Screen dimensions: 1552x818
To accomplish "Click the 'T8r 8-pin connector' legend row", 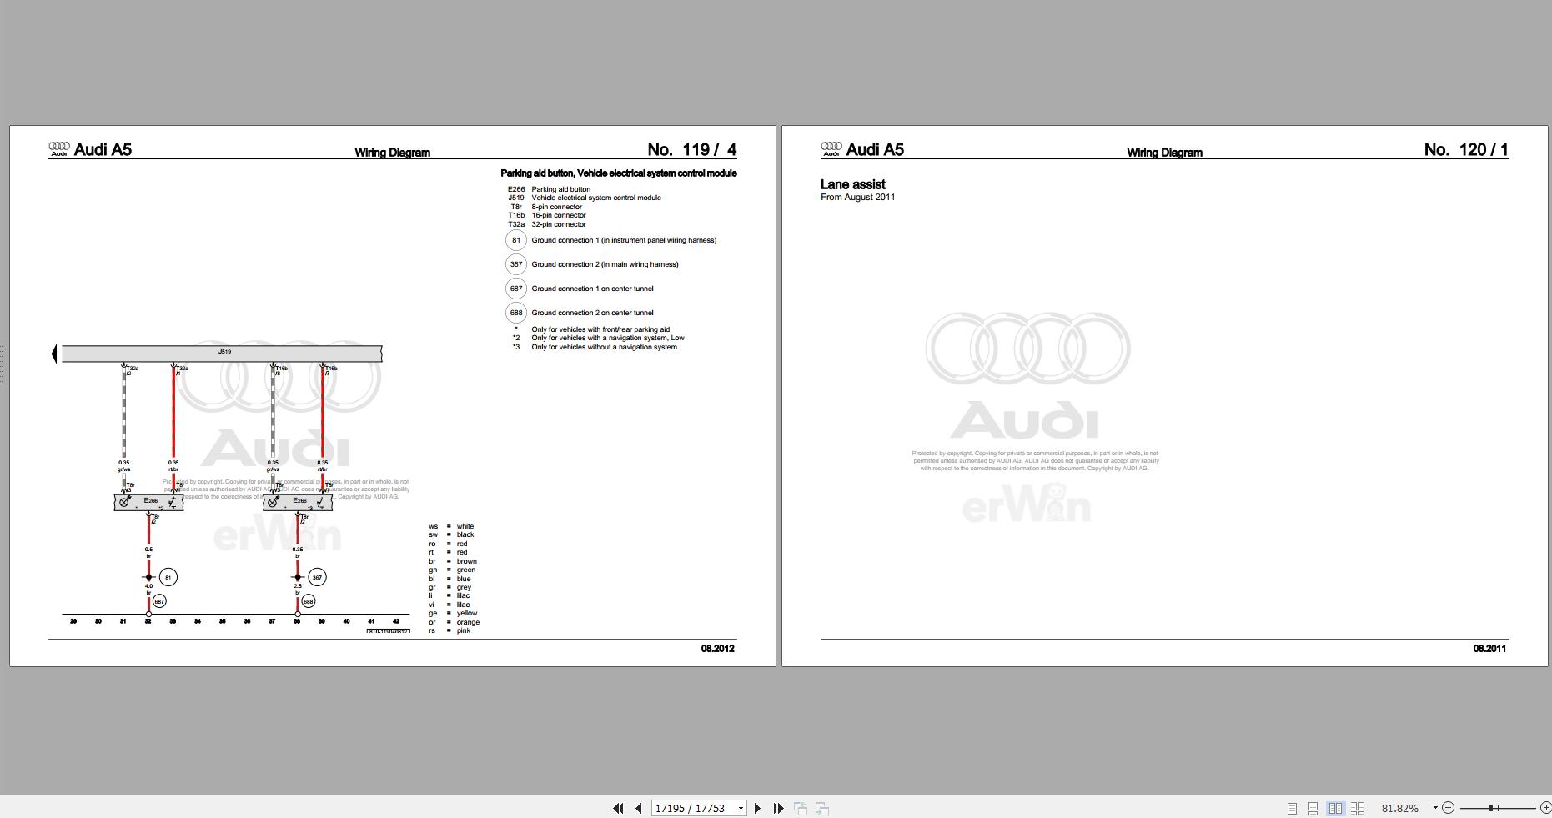I will pyautogui.click(x=546, y=207).
